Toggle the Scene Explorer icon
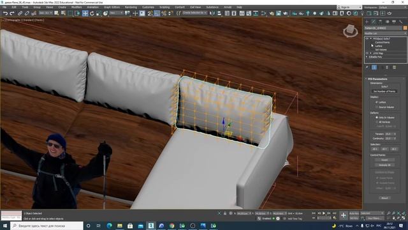The image size is (408, 230). (x=227, y=13)
